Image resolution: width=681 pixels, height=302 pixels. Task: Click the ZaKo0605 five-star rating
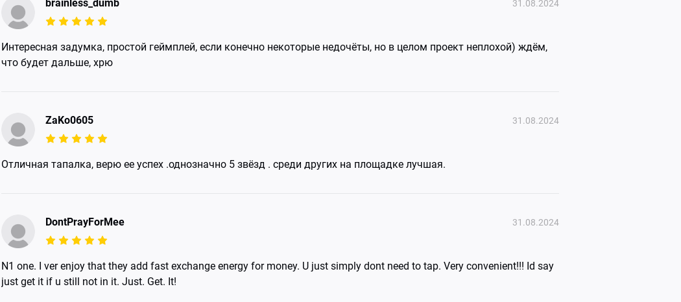[x=77, y=139]
